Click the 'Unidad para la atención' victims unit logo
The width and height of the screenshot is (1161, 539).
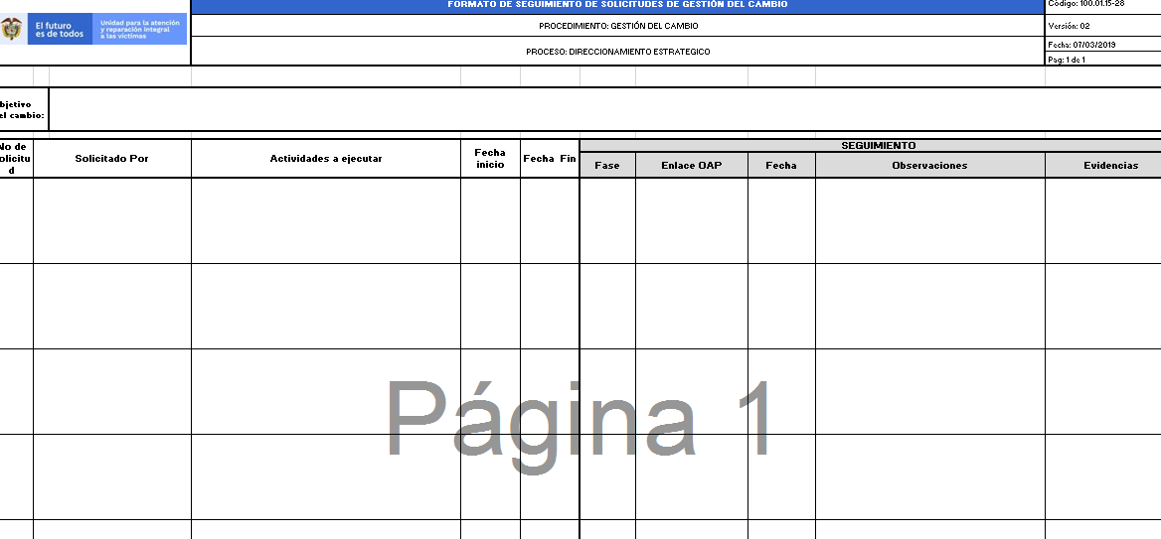pos(142,29)
